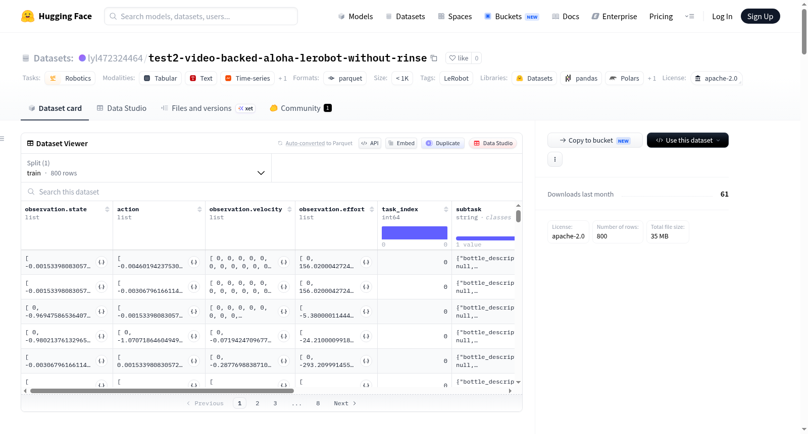This screenshot has height=434, width=808.
Task: Go to page 2 of the table
Action: coord(258,403)
